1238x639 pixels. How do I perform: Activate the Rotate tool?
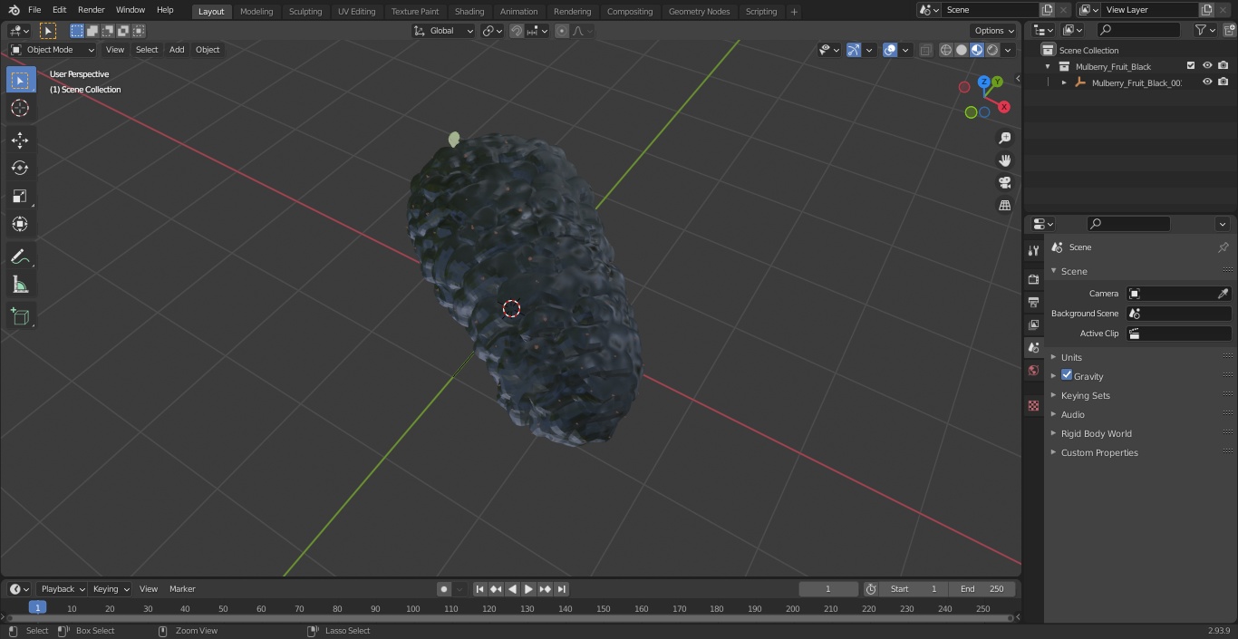pos(20,168)
